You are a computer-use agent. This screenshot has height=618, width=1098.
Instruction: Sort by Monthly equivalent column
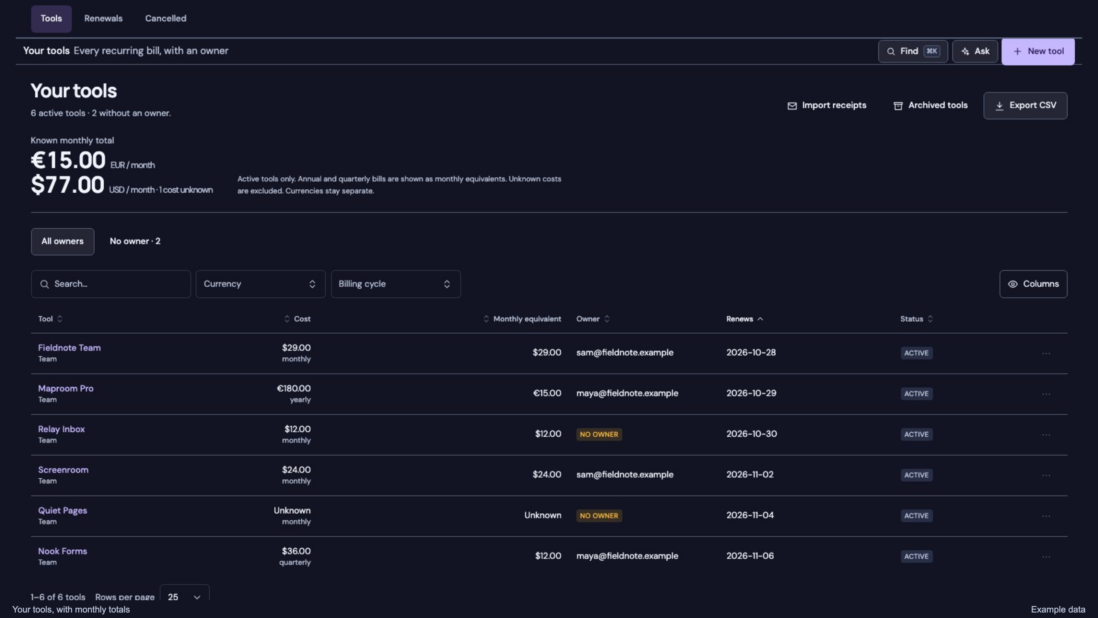(x=522, y=319)
